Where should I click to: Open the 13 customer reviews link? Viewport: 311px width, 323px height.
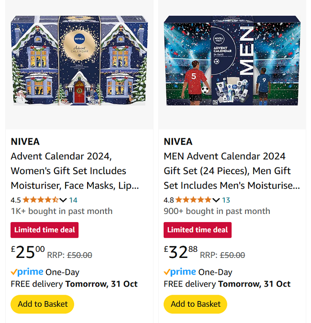pos(226,200)
